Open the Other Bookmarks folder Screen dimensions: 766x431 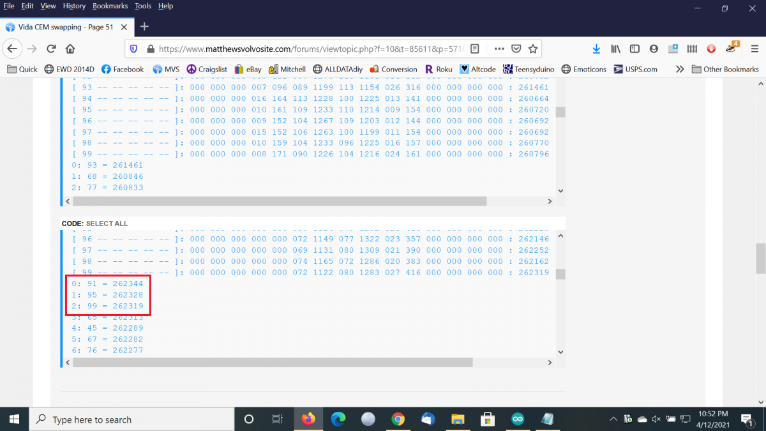click(x=725, y=69)
